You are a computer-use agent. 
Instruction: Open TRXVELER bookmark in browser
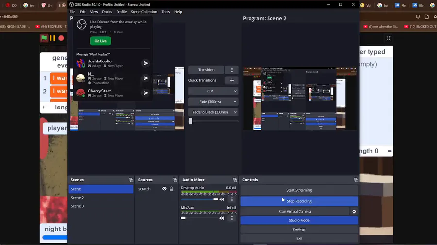(x=51, y=27)
